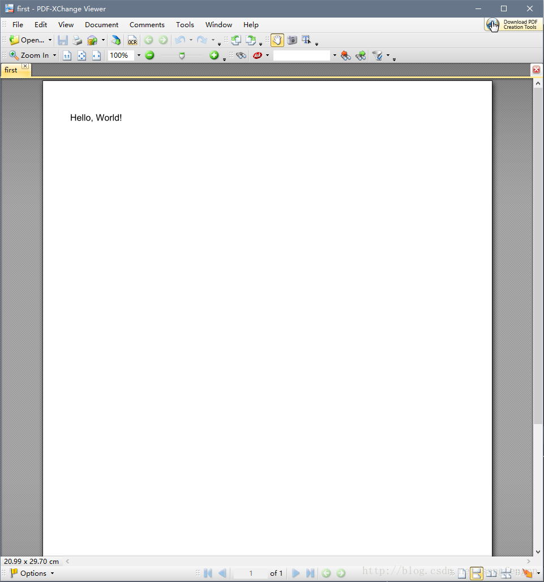Click the search text input field
The width and height of the screenshot is (544, 582).
click(x=302, y=55)
